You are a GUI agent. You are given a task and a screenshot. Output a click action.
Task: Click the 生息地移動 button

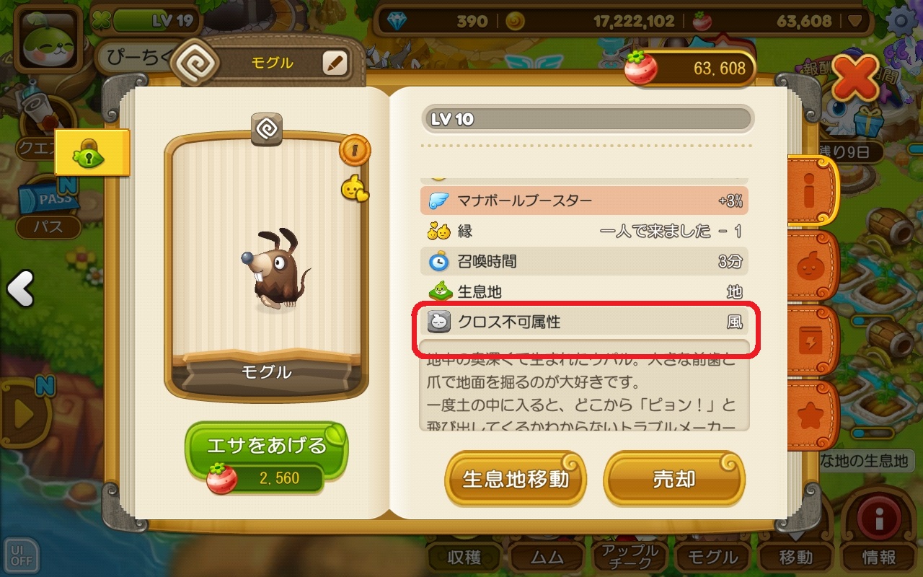[x=515, y=479]
